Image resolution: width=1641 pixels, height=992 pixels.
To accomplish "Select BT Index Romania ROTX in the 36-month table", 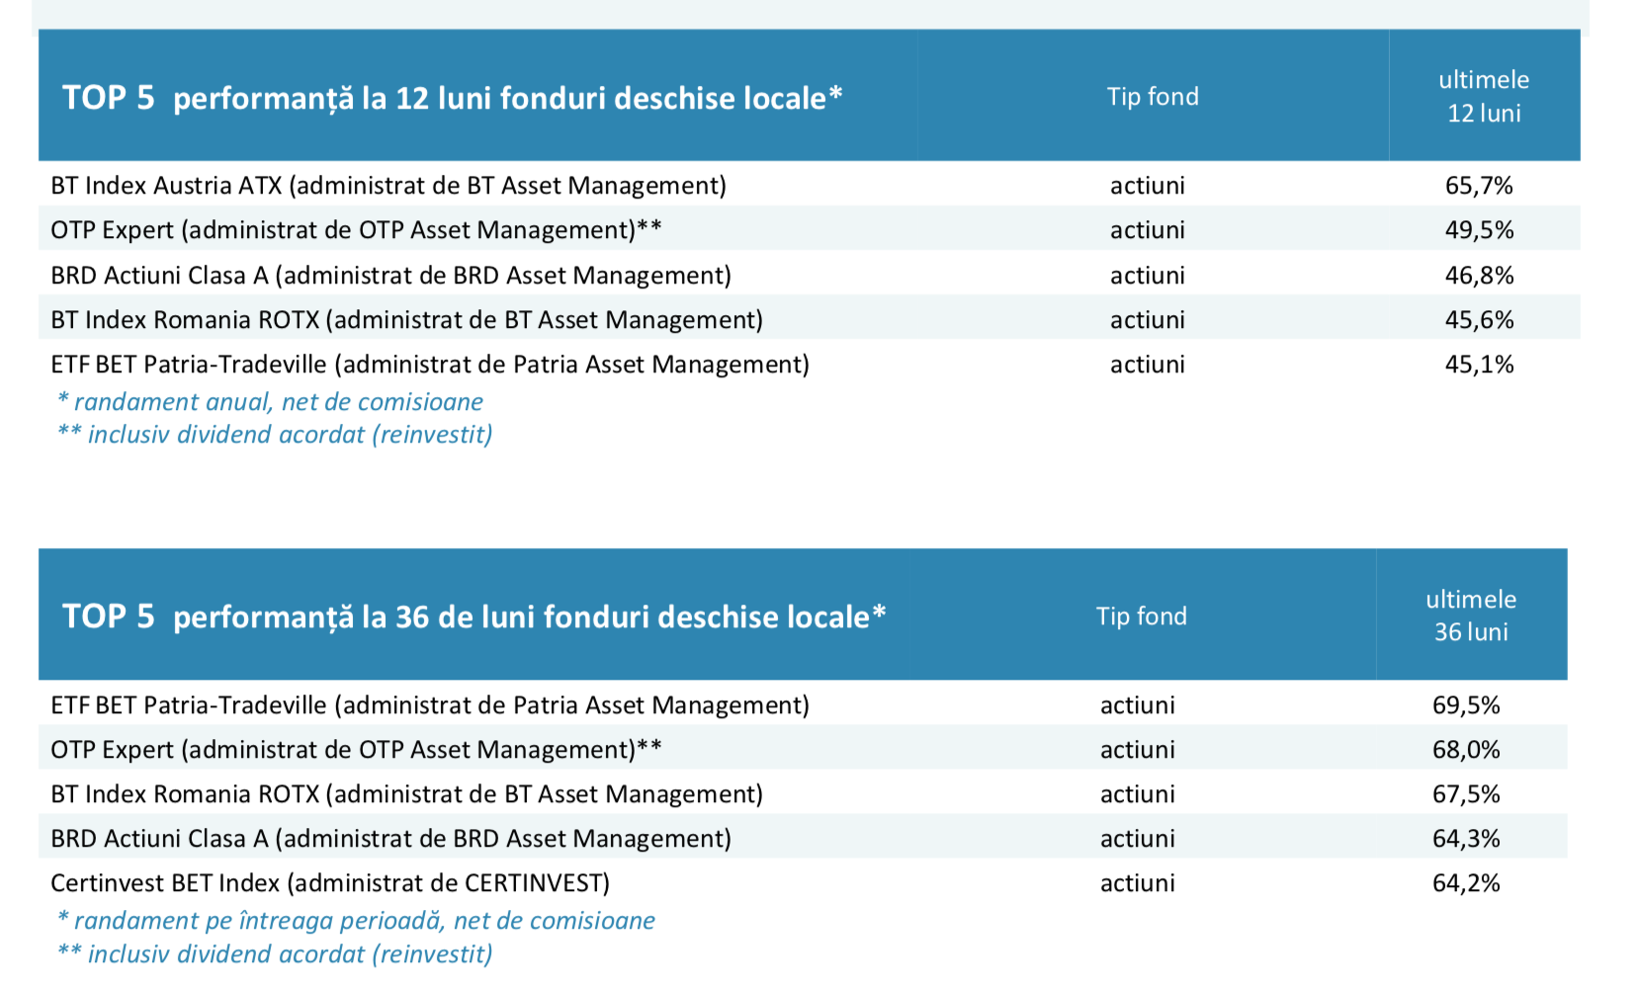I will 406,794.
